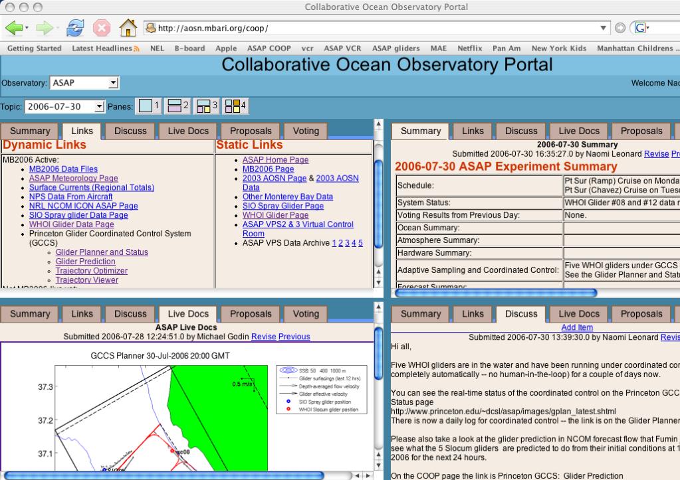Open the 2003 AOSN Page link
The width and height of the screenshot is (680, 480).
(275, 178)
